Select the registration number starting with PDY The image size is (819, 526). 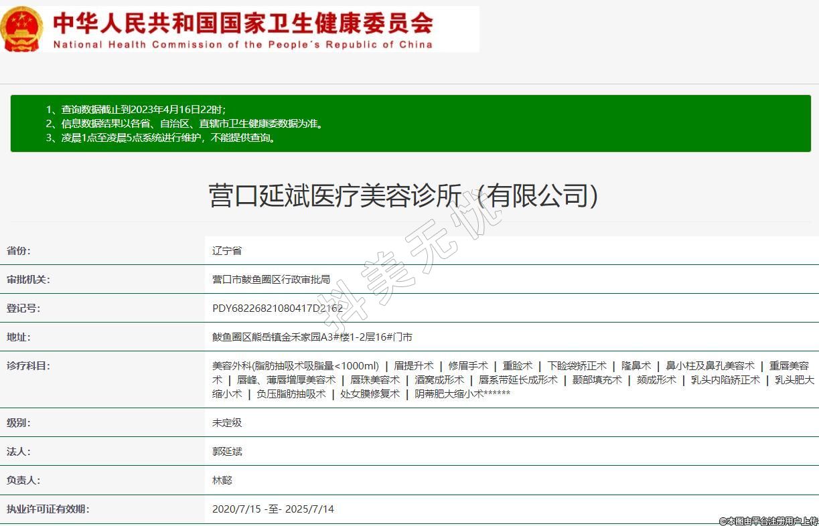pyautogui.click(x=277, y=309)
